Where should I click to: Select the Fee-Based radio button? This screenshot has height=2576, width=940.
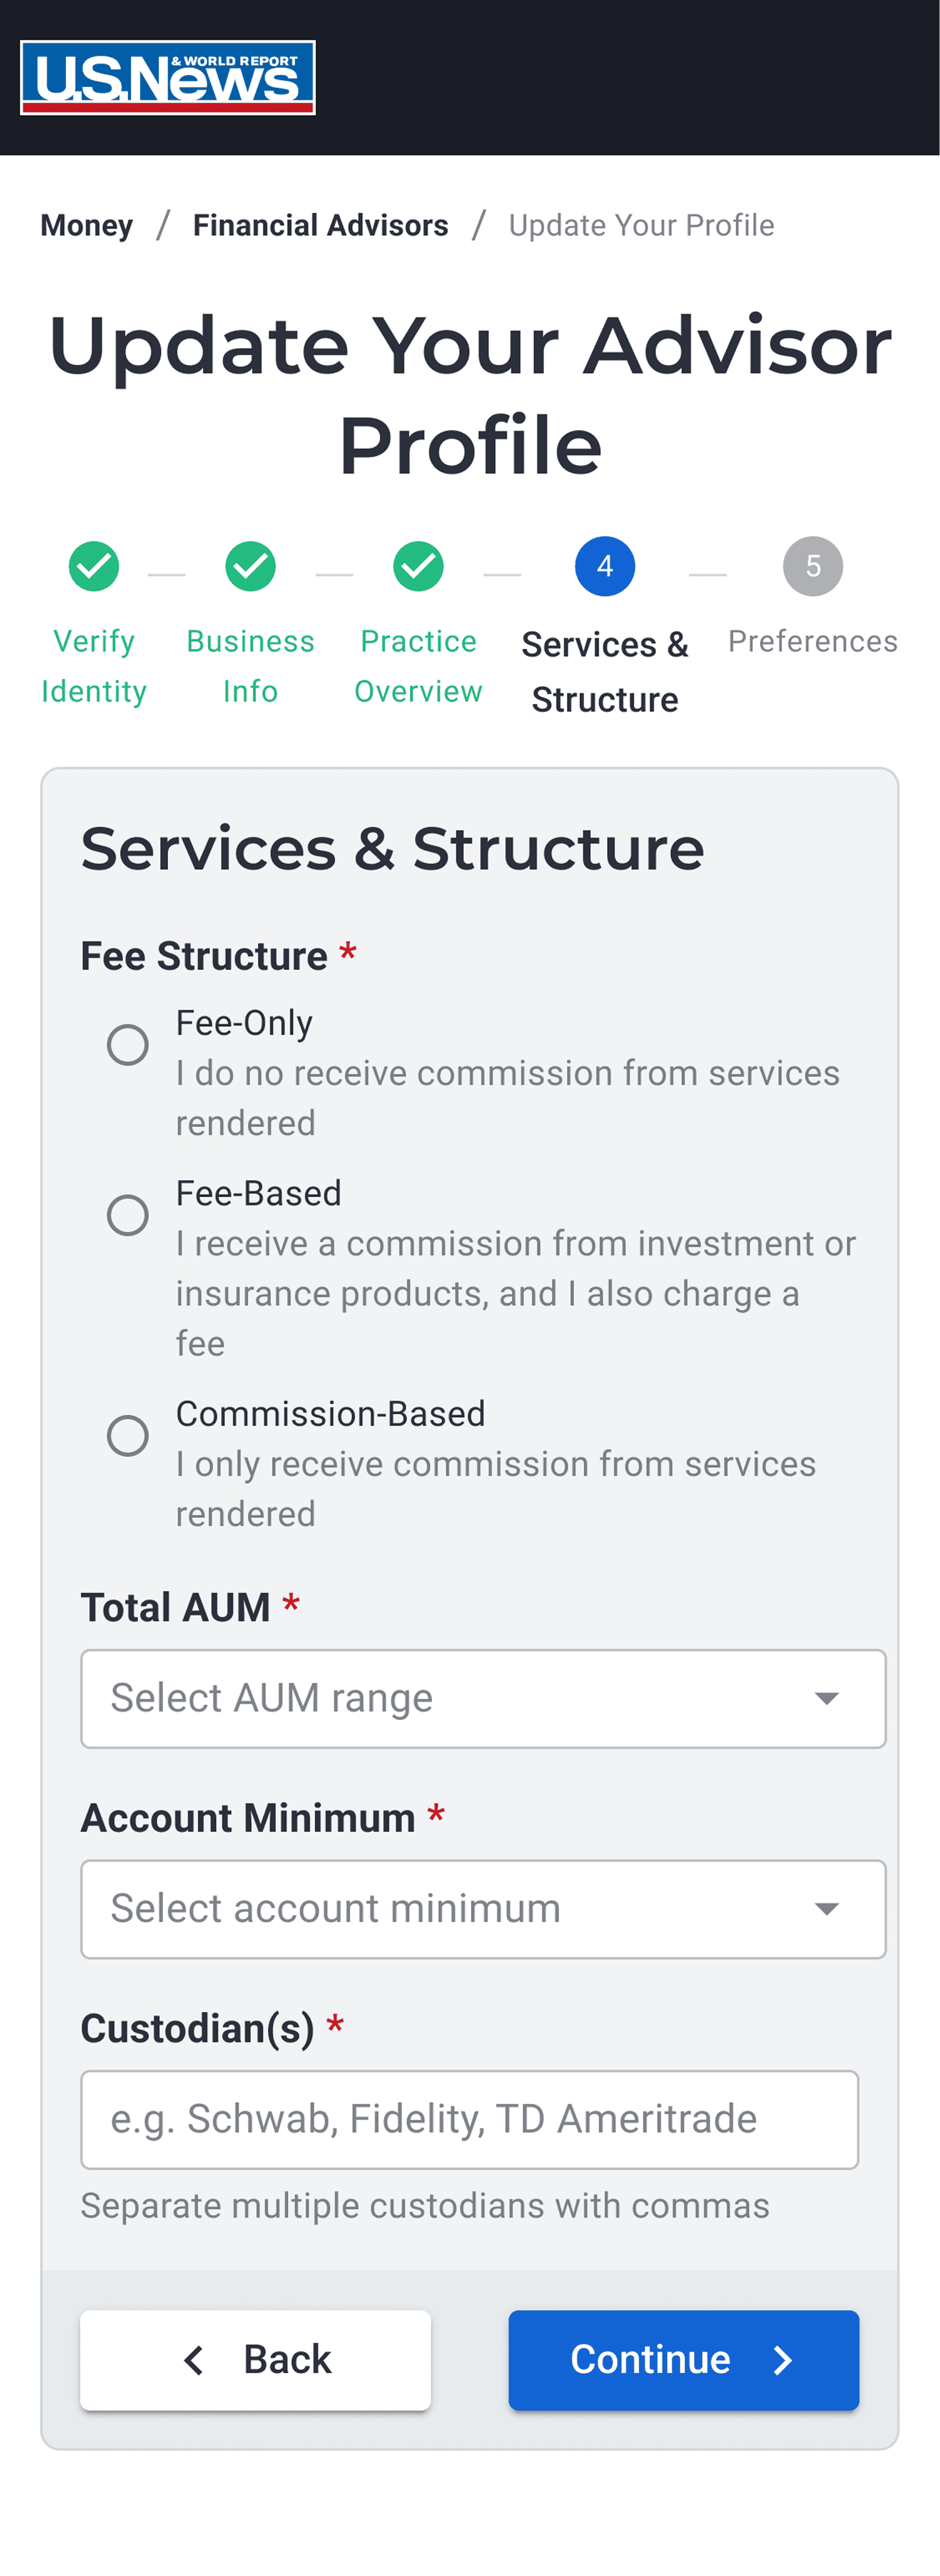click(x=128, y=1215)
